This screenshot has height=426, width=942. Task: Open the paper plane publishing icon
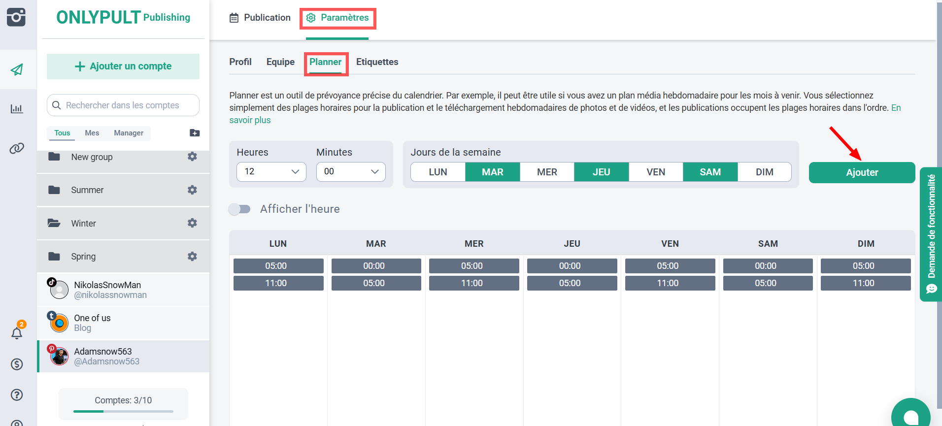point(17,69)
